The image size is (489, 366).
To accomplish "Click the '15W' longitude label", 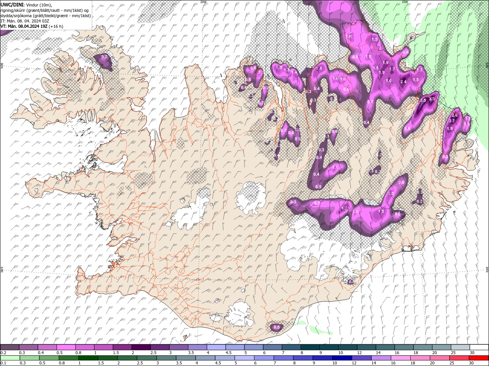I will (405, 2).
